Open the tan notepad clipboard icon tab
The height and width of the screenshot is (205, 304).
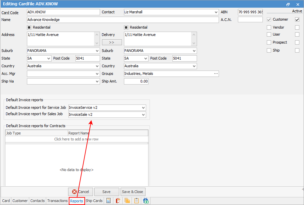click(x=136, y=201)
